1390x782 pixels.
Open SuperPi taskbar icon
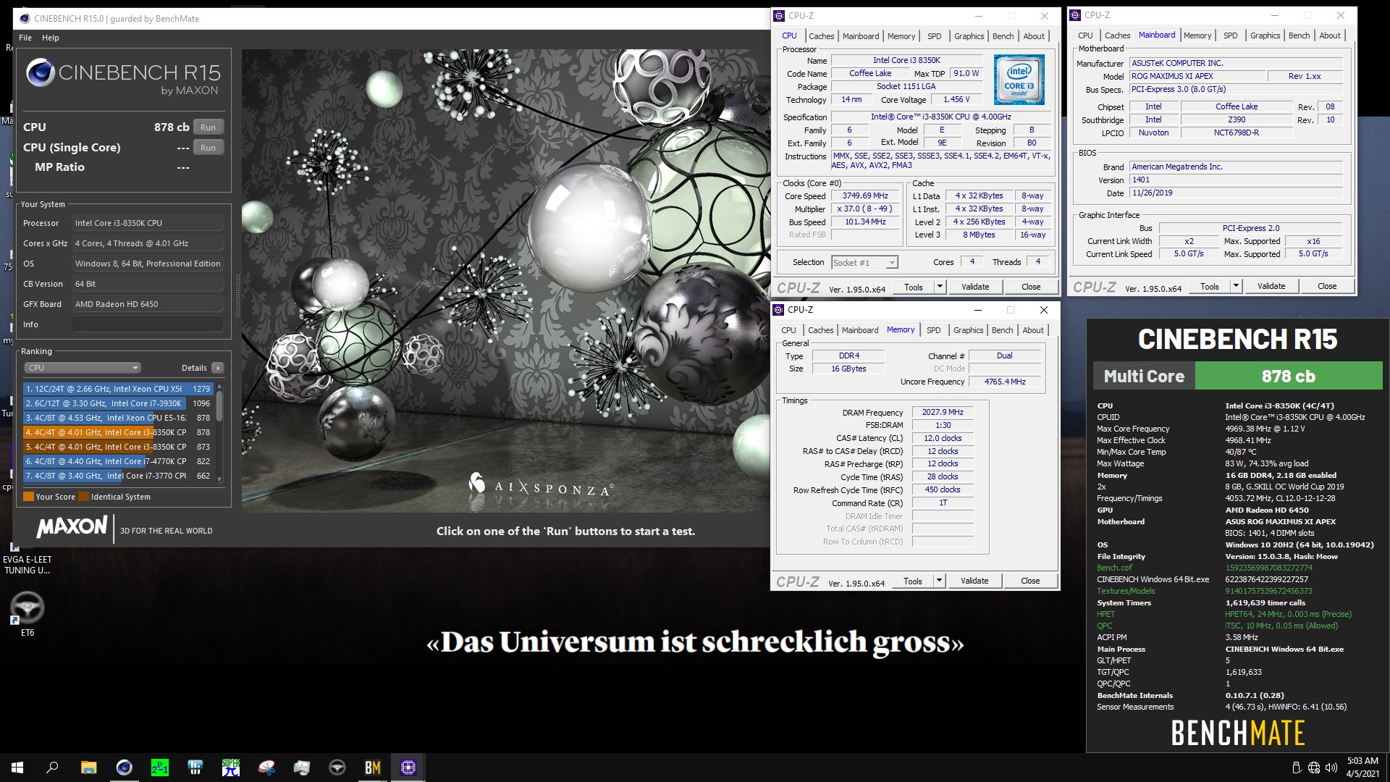[x=230, y=768]
